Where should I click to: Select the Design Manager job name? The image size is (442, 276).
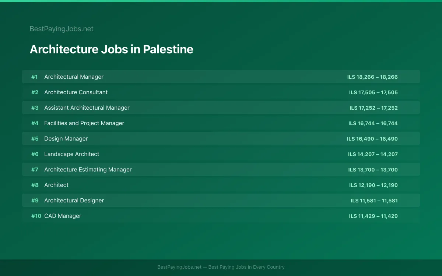[x=66, y=138]
